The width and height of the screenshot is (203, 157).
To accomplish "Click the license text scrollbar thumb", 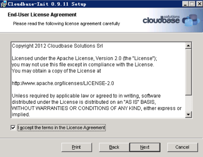I will [188, 72].
